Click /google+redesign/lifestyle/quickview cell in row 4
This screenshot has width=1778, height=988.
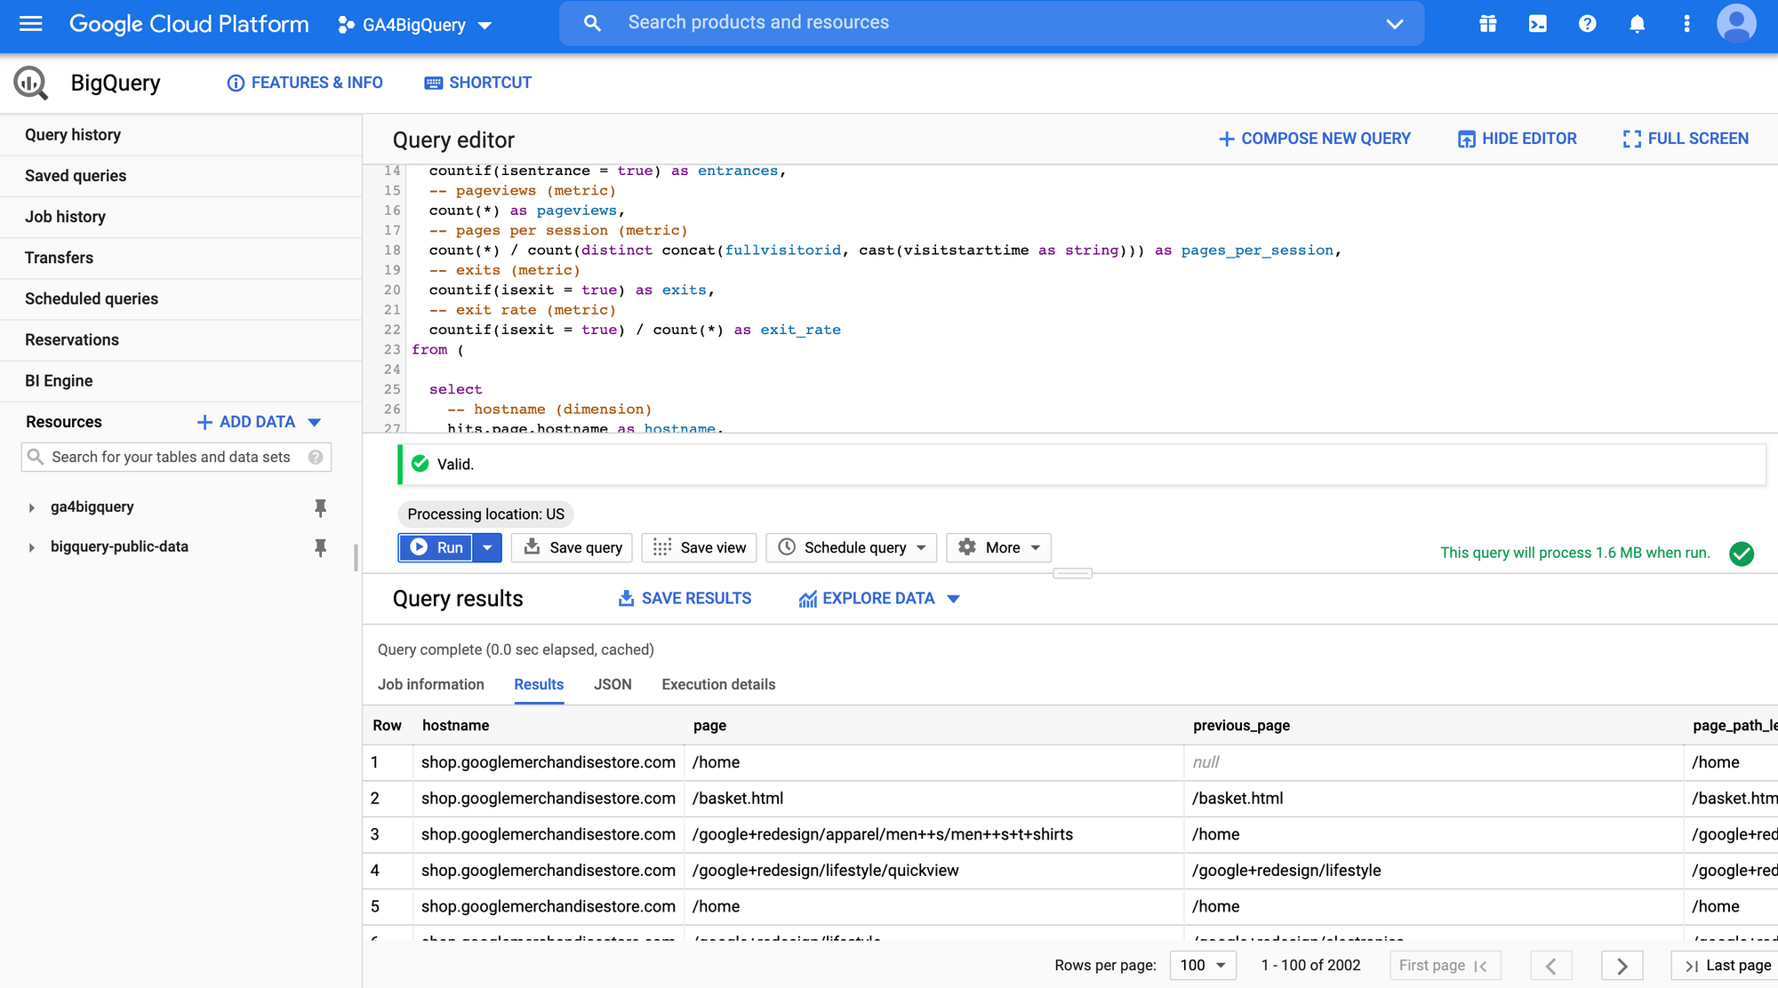click(x=826, y=870)
